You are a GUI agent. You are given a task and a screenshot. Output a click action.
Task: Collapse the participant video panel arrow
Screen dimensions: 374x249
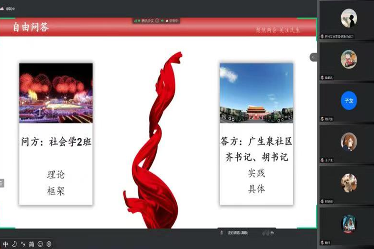(x=313, y=58)
